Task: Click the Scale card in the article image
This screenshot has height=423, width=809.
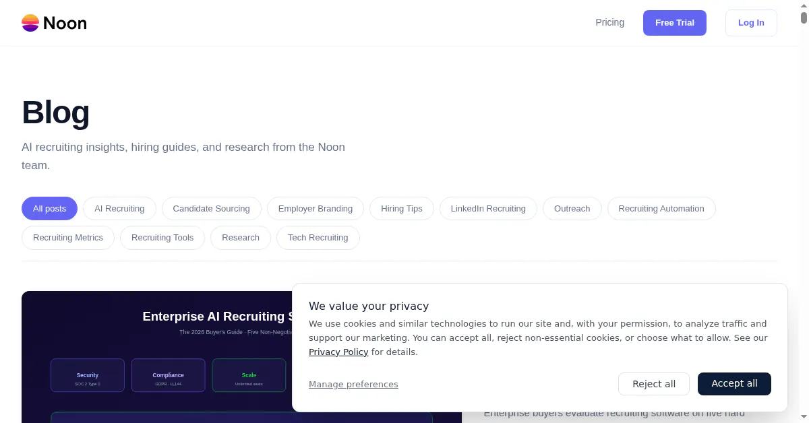Action: coord(249,375)
